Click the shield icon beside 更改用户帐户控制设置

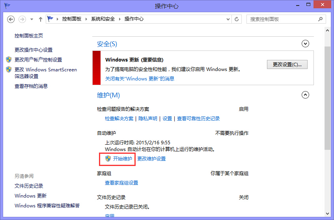click(9, 60)
